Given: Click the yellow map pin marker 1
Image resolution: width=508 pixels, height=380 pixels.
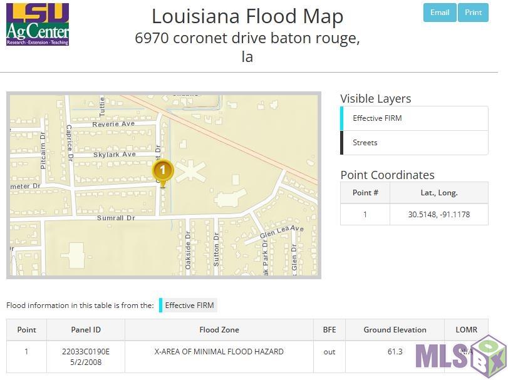Looking at the screenshot, I should (163, 170).
